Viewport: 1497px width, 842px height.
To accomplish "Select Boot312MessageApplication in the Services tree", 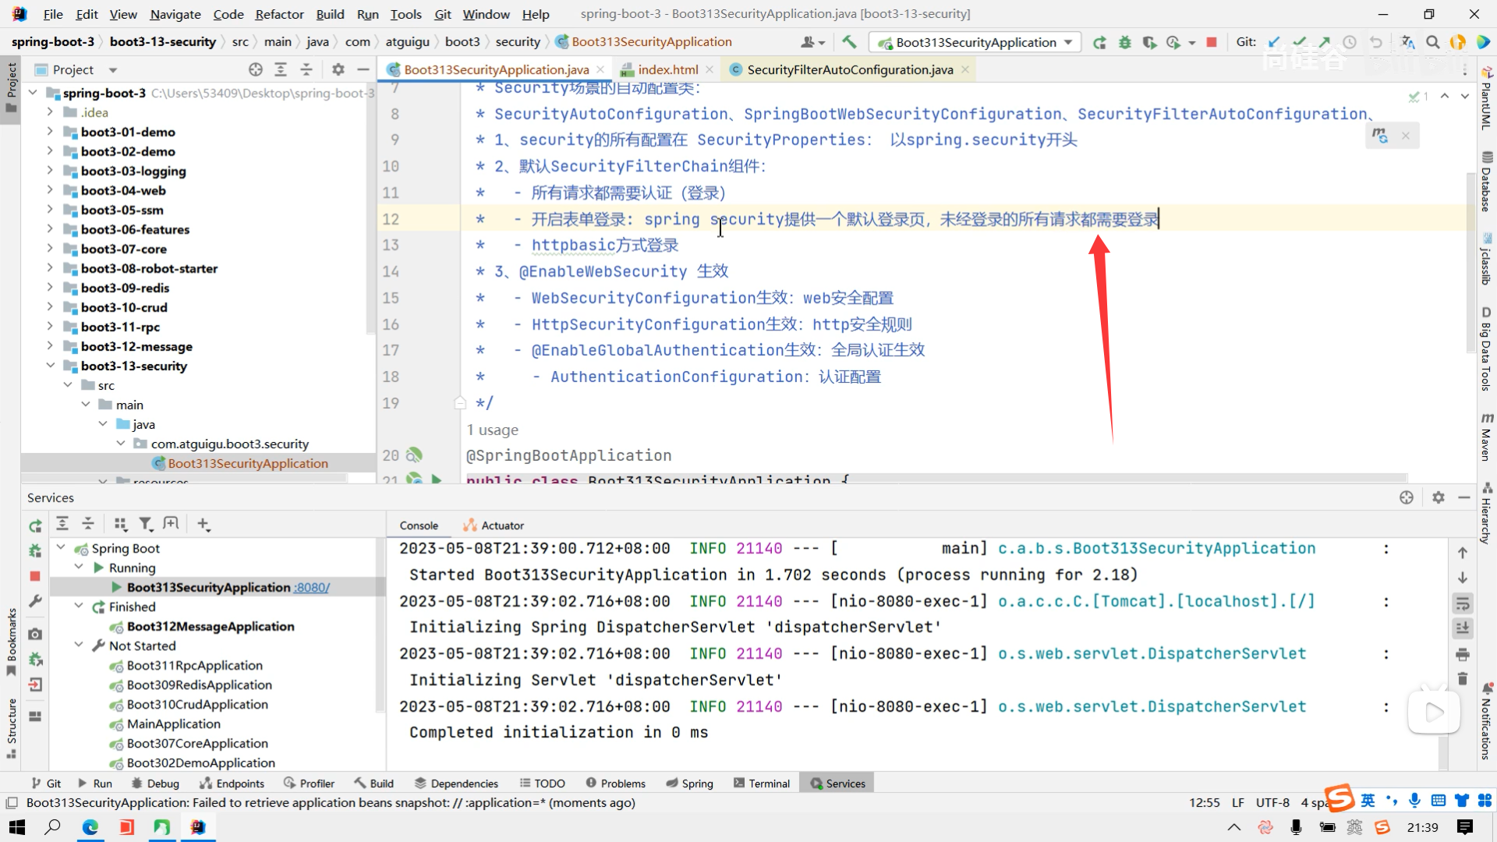I will pos(211,626).
